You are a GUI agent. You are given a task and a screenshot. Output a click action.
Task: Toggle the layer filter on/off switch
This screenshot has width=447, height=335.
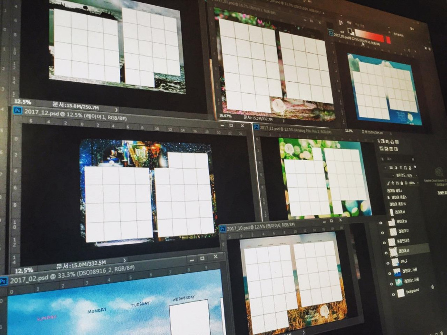[415, 167]
